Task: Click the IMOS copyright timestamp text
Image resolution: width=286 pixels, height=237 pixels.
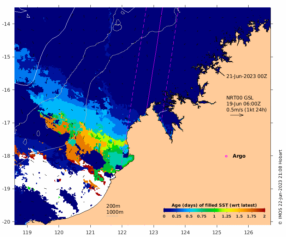Action: point(280,187)
